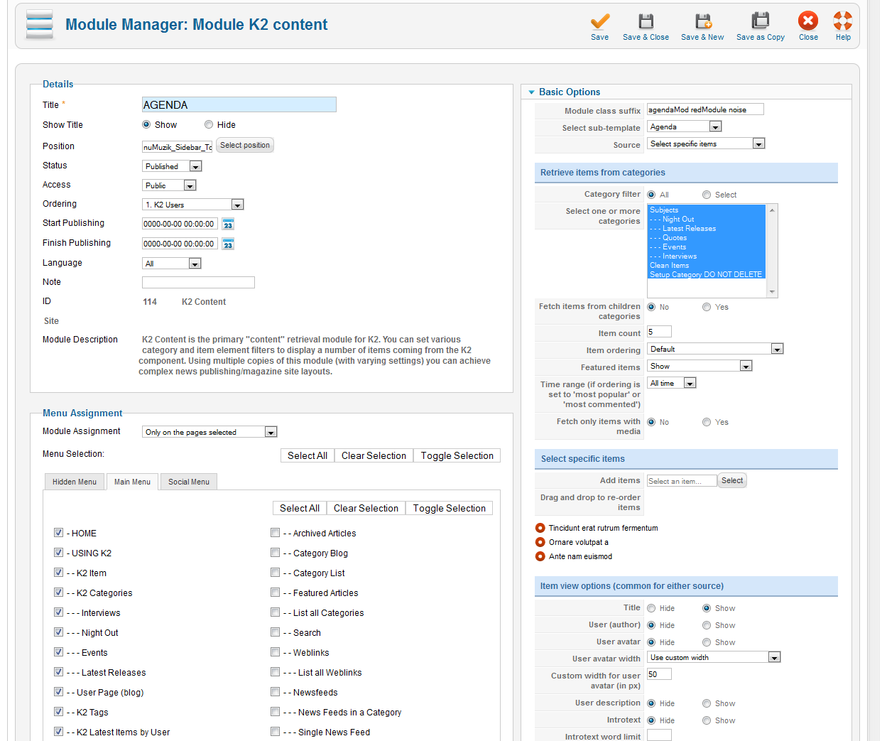Set Fetch only items with media Yes
The height and width of the screenshot is (741, 887).
pos(707,422)
